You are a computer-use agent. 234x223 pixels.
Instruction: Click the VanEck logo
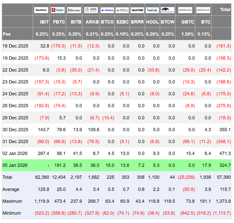tap(152, 10)
